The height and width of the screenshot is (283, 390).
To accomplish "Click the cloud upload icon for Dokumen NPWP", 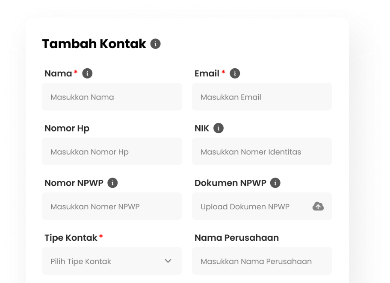I will [318, 206].
